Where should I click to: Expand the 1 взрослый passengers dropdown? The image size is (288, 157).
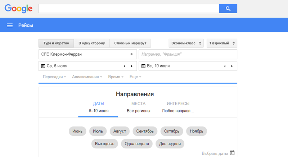(x=222, y=43)
